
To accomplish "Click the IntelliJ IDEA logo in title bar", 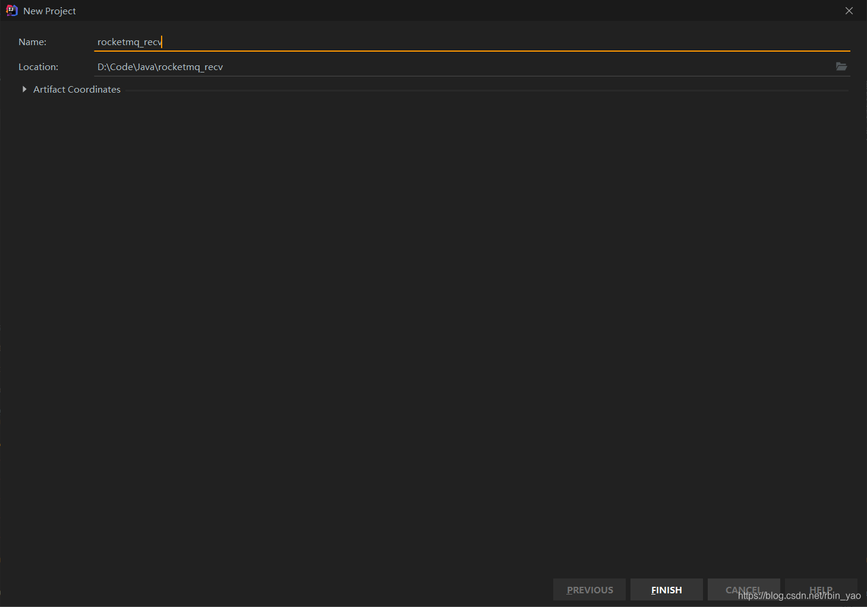I will tap(11, 10).
